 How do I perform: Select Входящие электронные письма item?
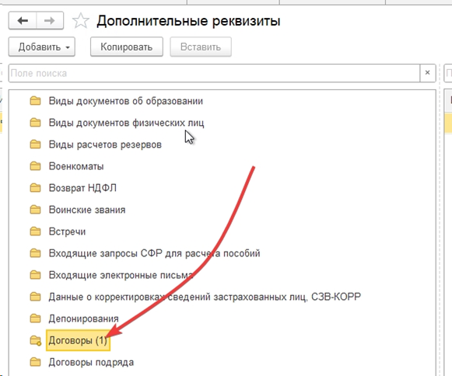(x=121, y=275)
